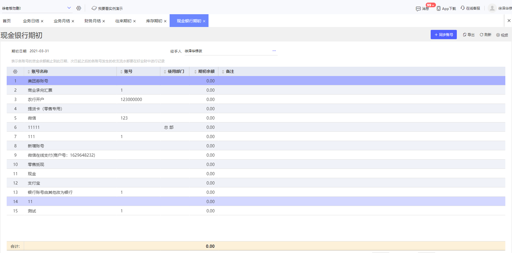The width and height of the screenshot is (512, 253).
Task: Close the 业务日结 tab
Action: (x=42, y=21)
